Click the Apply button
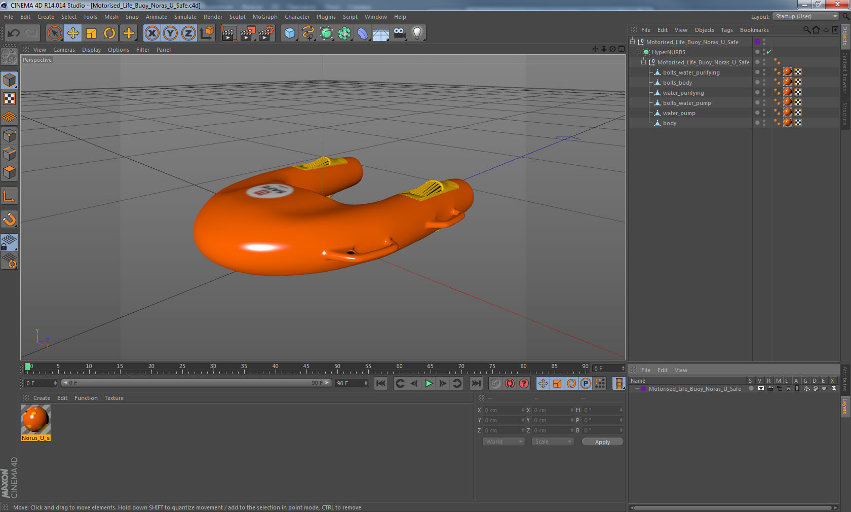This screenshot has height=512, width=851. [x=602, y=442]
